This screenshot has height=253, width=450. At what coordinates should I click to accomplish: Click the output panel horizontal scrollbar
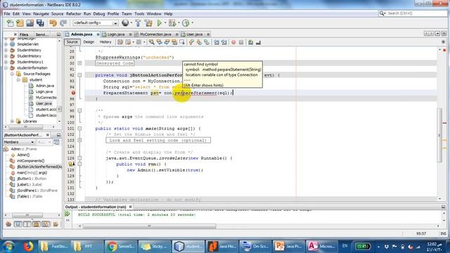[149, 226]
